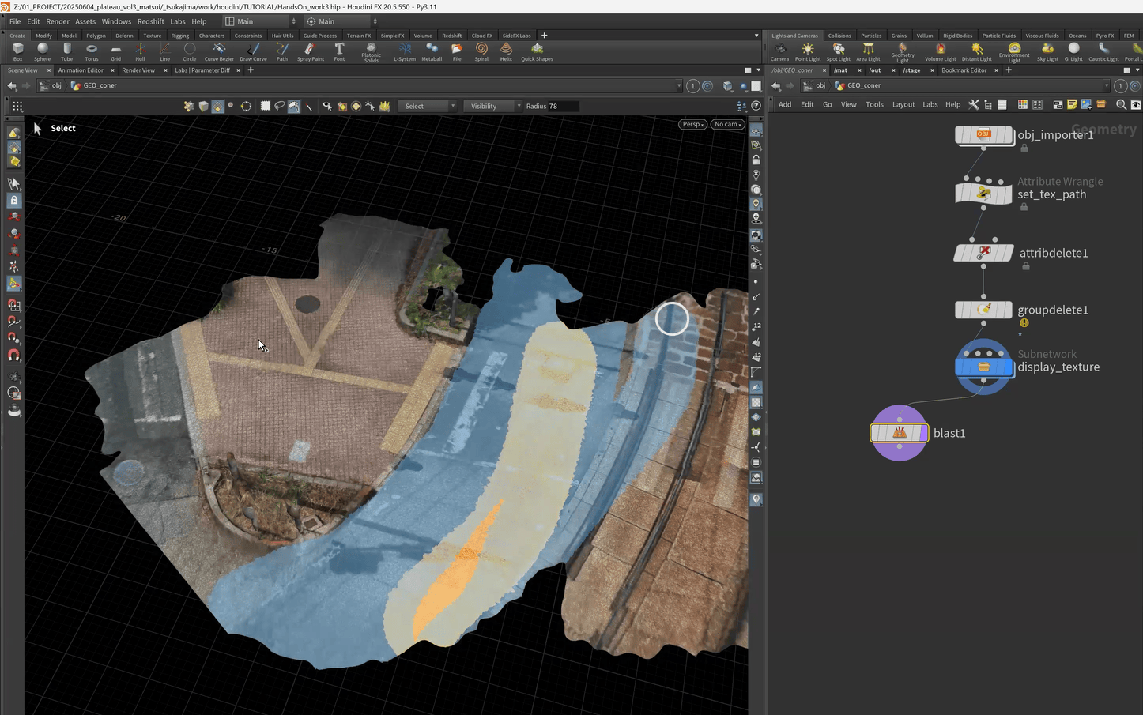1143x715 pixels.
Task: Select the blast1 node
Action: [899, 433]
